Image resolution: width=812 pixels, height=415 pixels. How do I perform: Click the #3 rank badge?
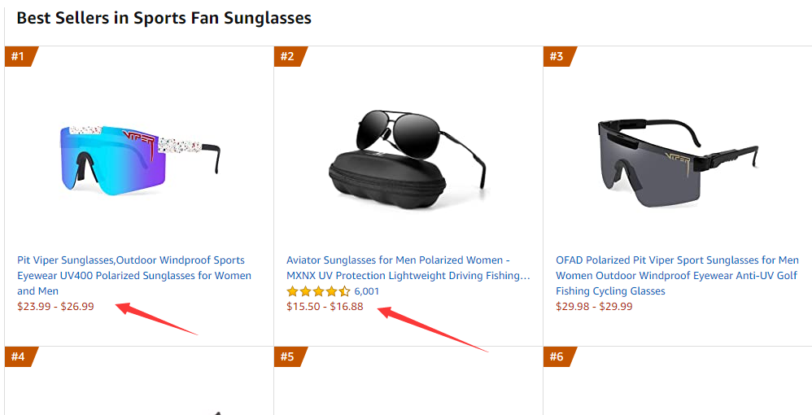[x=557, y=56]
